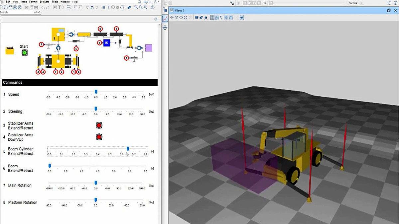Click the notification bell icon

140,2
